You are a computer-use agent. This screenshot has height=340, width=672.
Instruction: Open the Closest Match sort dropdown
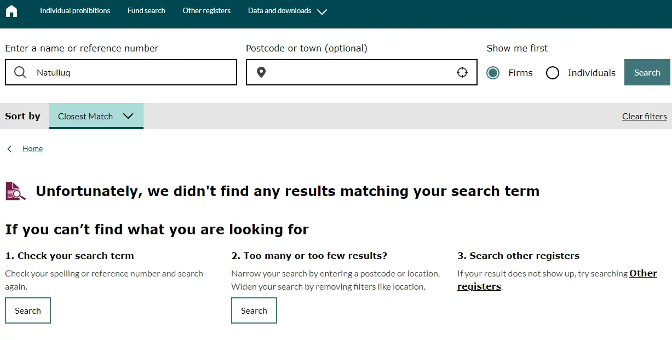click(x=96, y=116)
